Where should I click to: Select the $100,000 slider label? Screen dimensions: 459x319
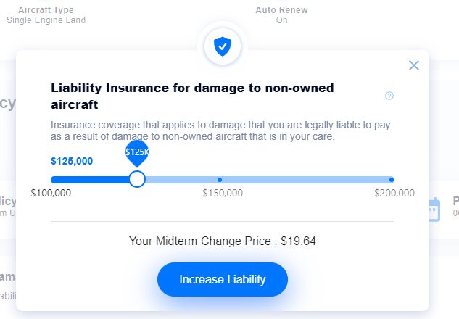click(51, 193)
